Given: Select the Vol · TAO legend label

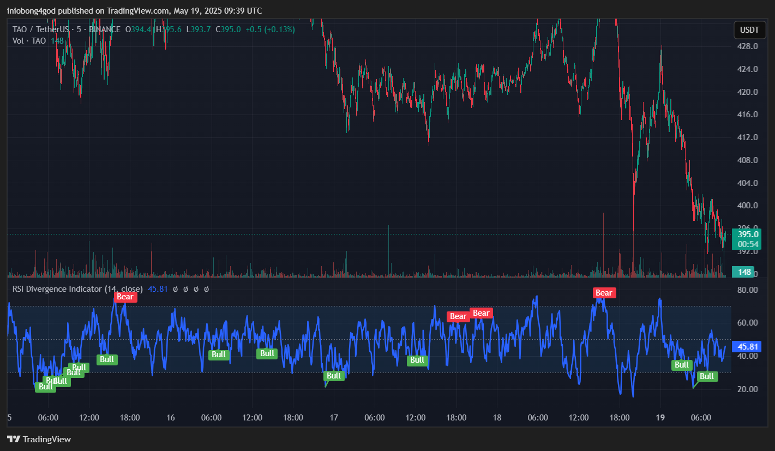Looking at the screenshot, I should [x=30, y=40].
